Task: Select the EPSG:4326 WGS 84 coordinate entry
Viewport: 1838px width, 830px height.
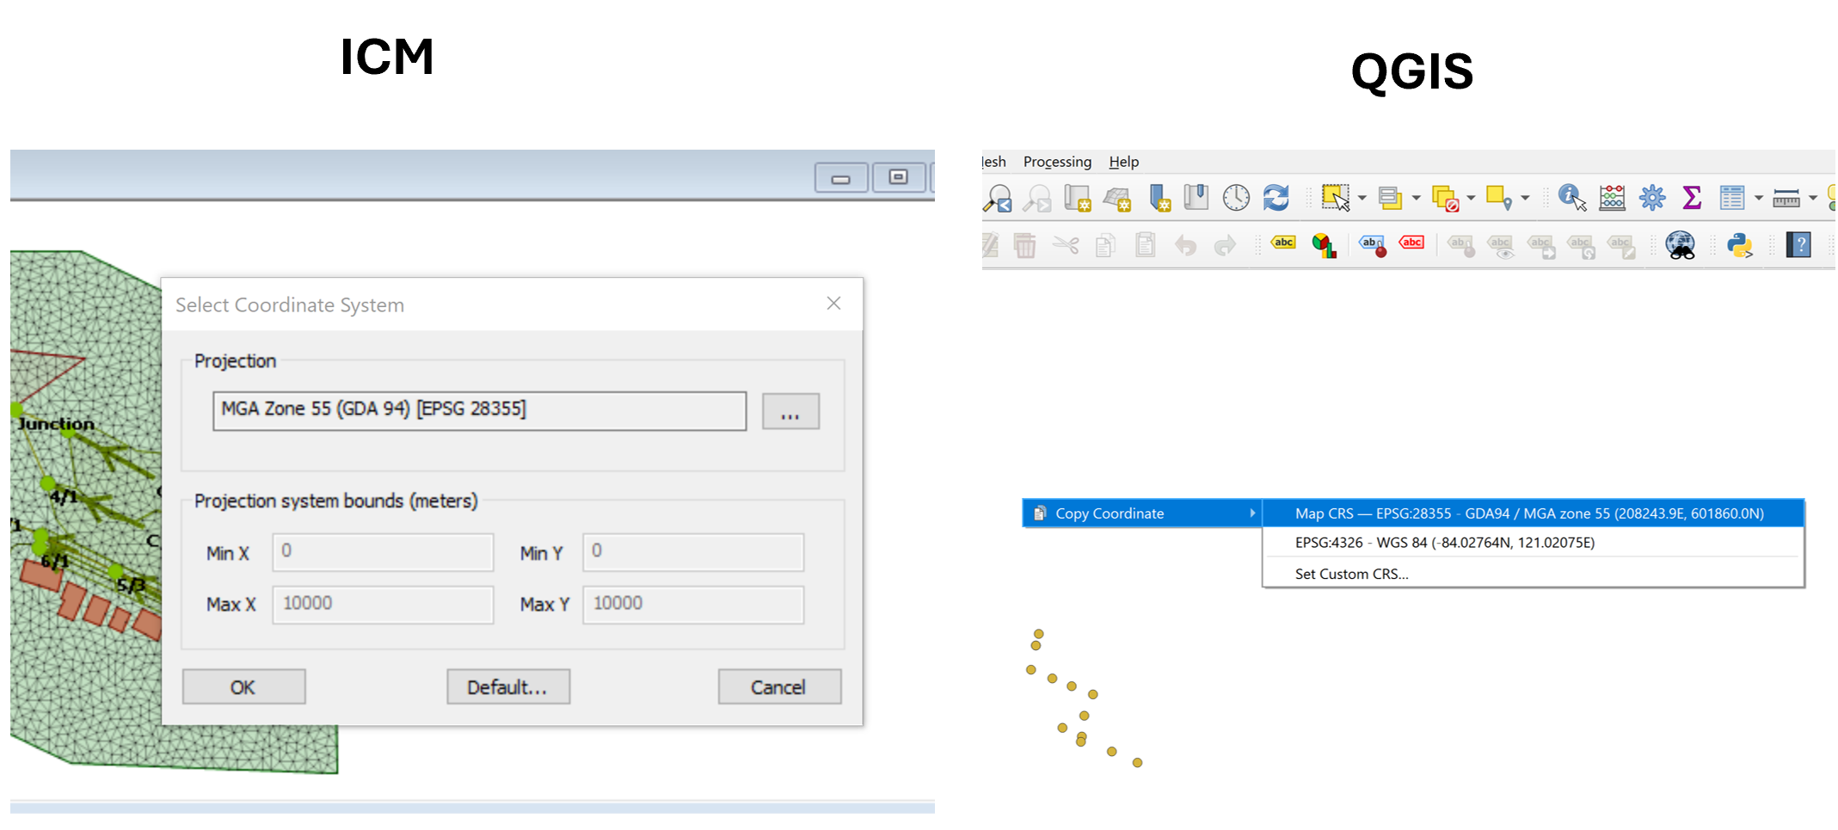Action: 1445,543
